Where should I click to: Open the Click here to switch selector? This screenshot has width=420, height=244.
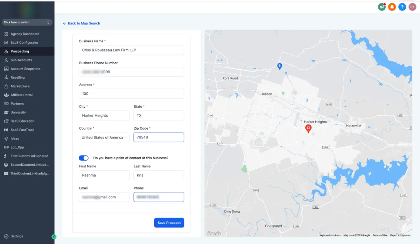(27, 22)
